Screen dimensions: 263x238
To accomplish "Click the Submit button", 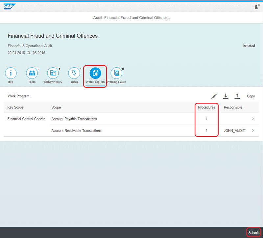I will click(x=253, y=233).
